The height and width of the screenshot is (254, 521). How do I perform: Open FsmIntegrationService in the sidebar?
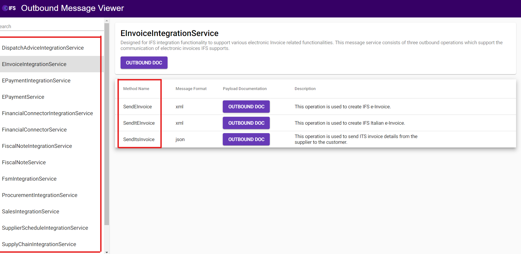(29, 179)
